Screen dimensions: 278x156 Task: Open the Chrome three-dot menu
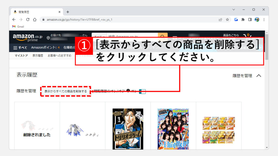[264, 19]
